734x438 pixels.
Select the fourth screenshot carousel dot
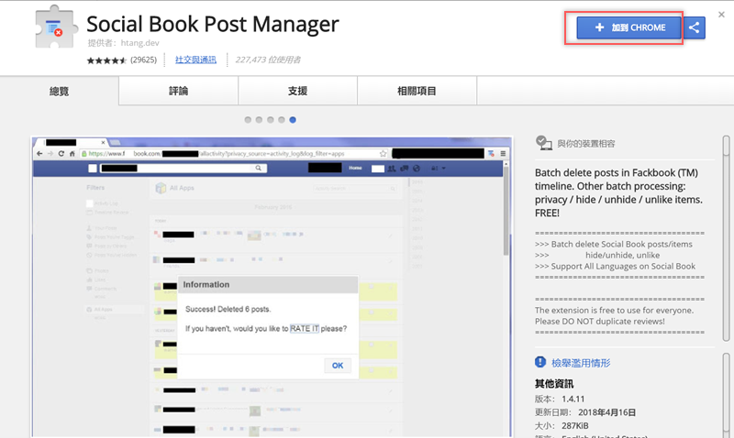pos(282,120)
